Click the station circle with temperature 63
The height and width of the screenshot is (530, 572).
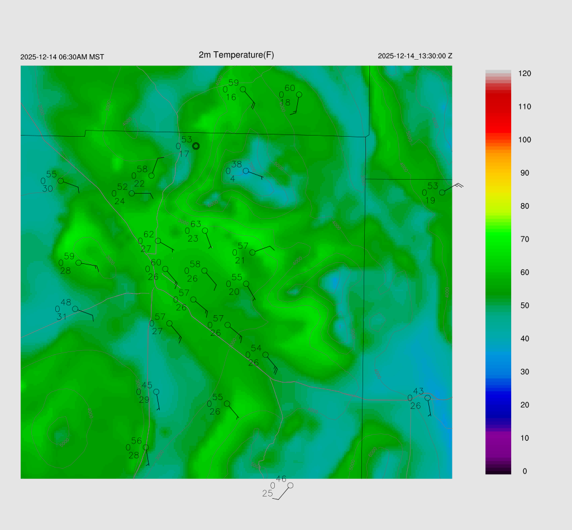point(205,230)
